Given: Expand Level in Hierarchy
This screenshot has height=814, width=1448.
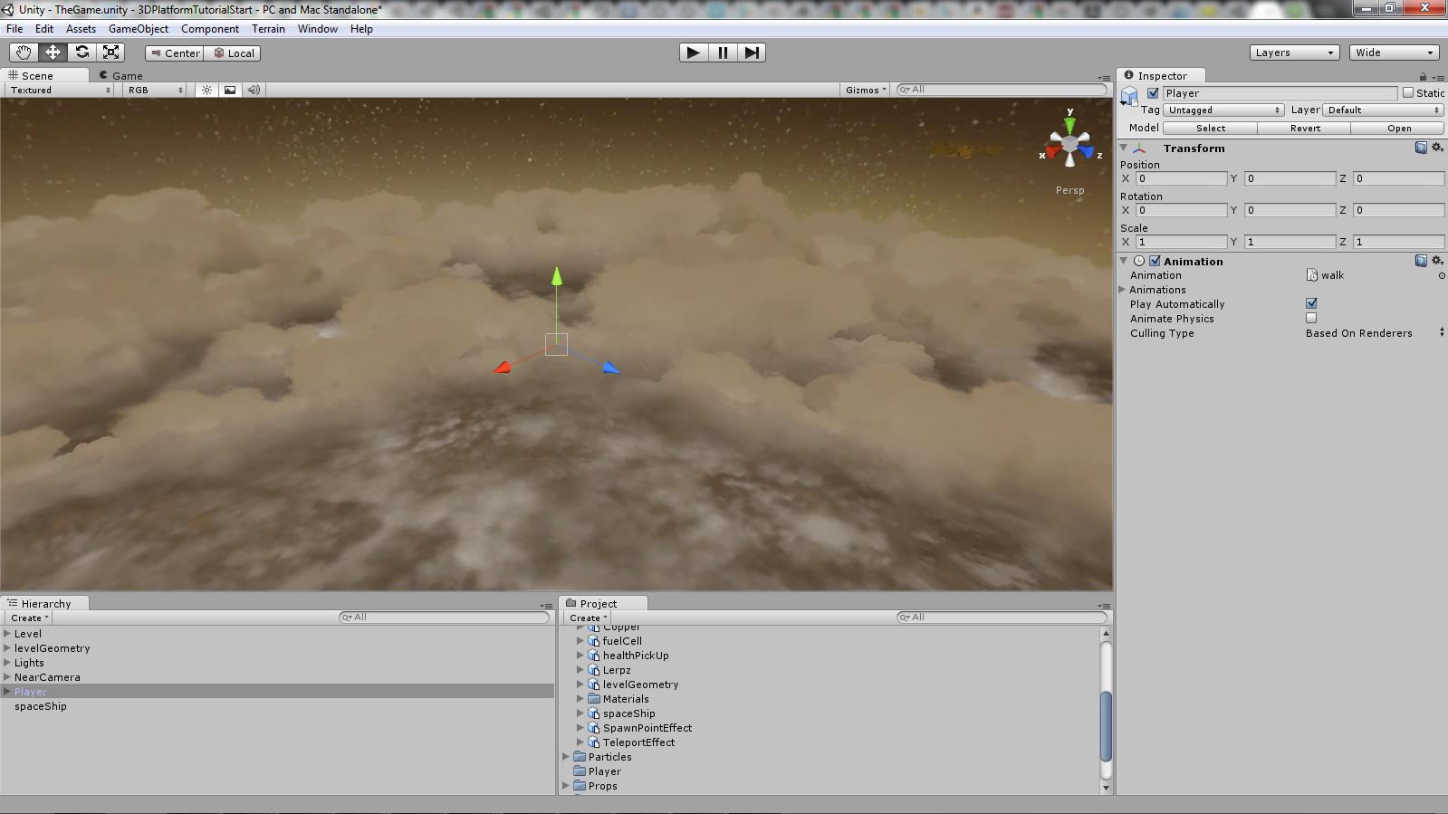Looking at the screenshot, I should 7,634.
